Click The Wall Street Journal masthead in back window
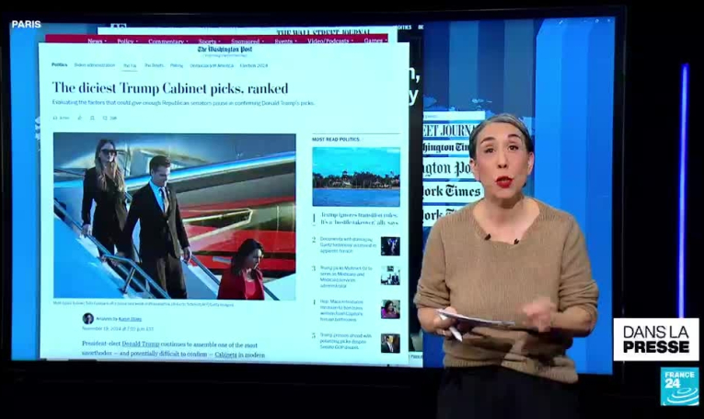This screenshot has height=419, width=704. coord(323,32)
